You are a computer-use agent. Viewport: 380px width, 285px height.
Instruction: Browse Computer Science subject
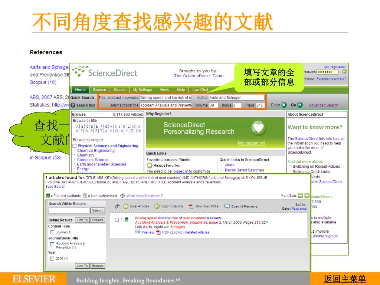92,160
